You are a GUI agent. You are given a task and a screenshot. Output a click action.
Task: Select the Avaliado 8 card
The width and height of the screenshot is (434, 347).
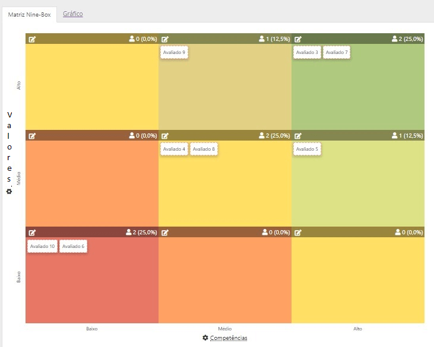204,149
